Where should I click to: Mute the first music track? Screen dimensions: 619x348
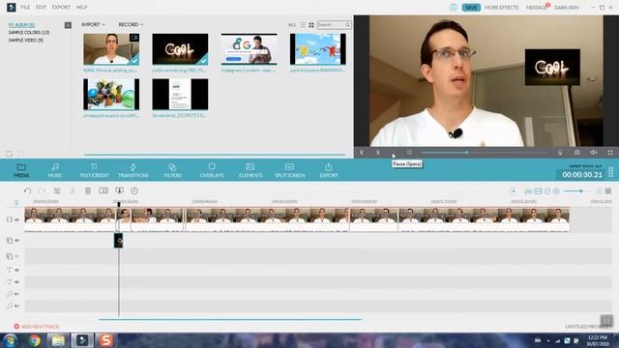click(x=17, y=294)
